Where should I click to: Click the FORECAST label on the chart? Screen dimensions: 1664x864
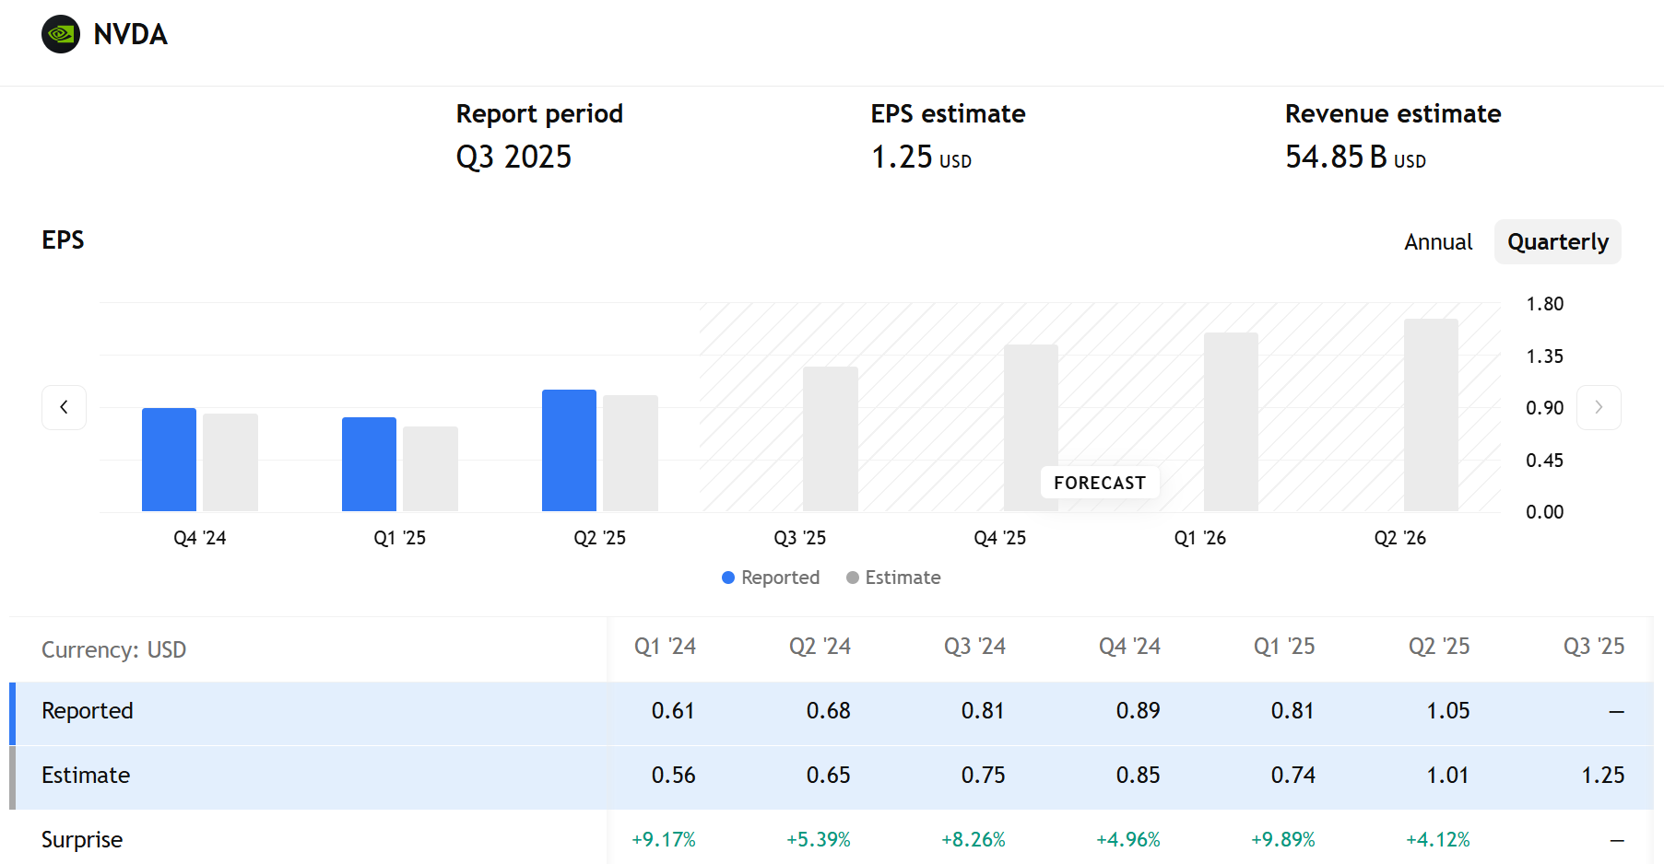[x=1099, y=482]
